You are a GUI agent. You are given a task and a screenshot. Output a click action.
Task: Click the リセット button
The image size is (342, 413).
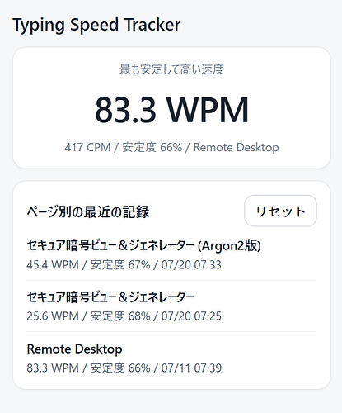(280, 211)
